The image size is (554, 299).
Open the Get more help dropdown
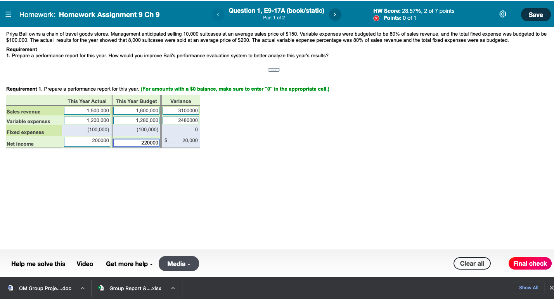(129, 264)
